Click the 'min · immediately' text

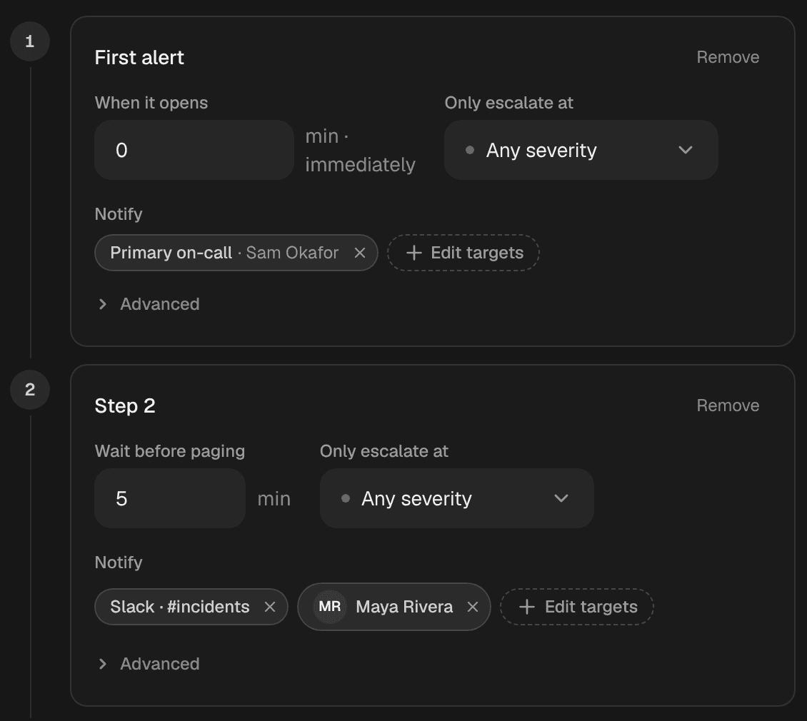(x=360, y=151)
